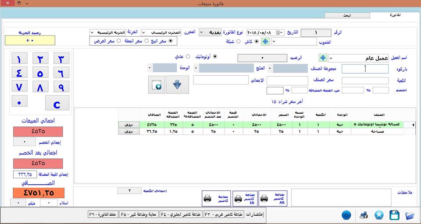The height and width of the screenshot is (224, 421).
Task: Add new customer with green plus icon
Action: (323, 58)
